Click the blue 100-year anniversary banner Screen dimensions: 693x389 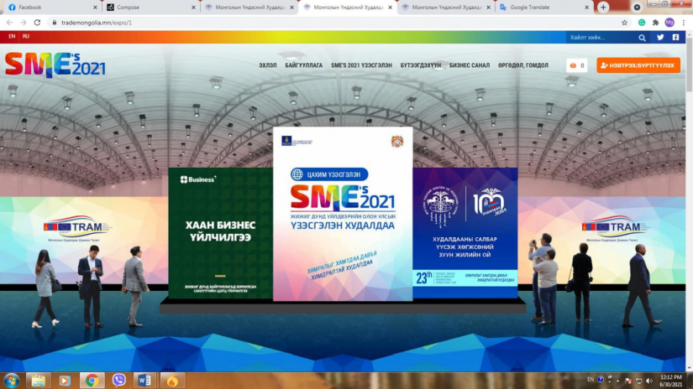coord(465,233)
